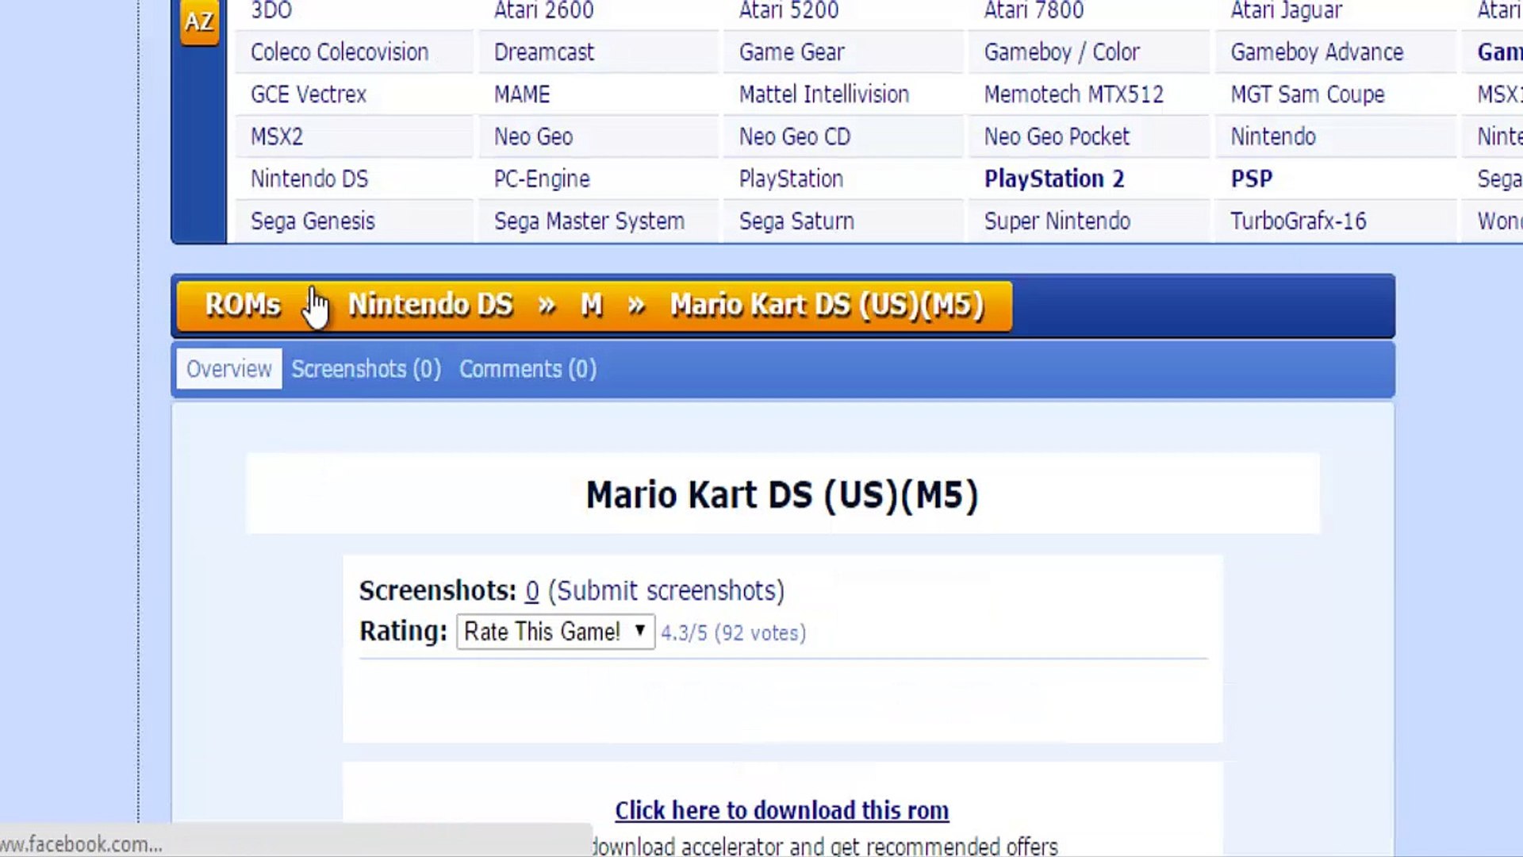
Task: Choose the Gameboy Advance platform
Action: [1317, 52]
